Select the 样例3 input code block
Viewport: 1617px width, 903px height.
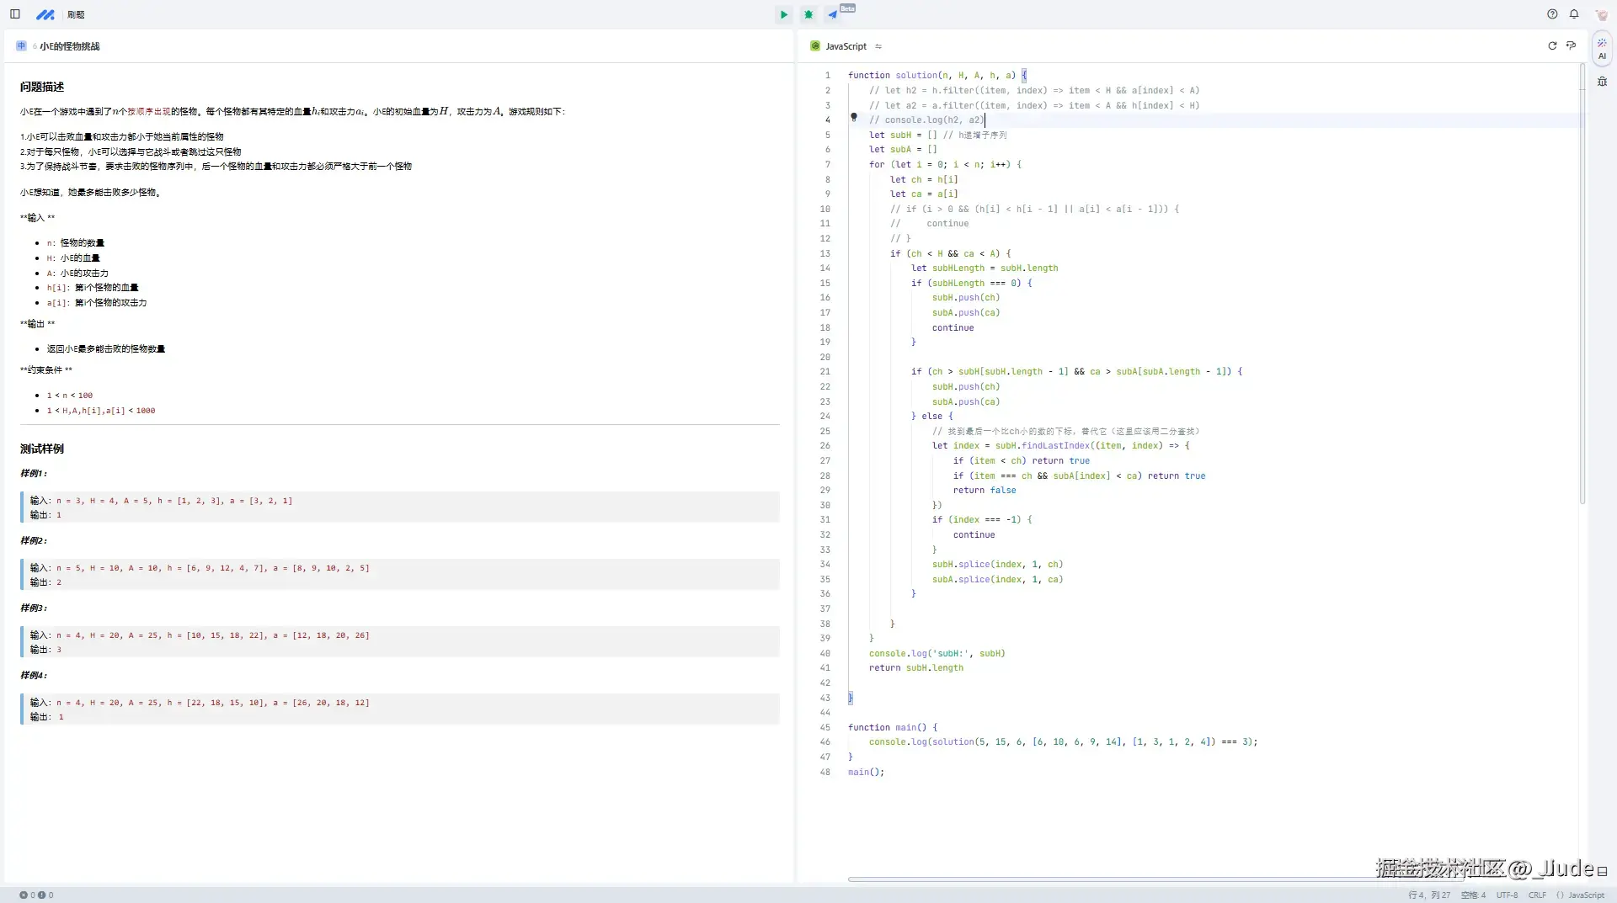[400, 641]
